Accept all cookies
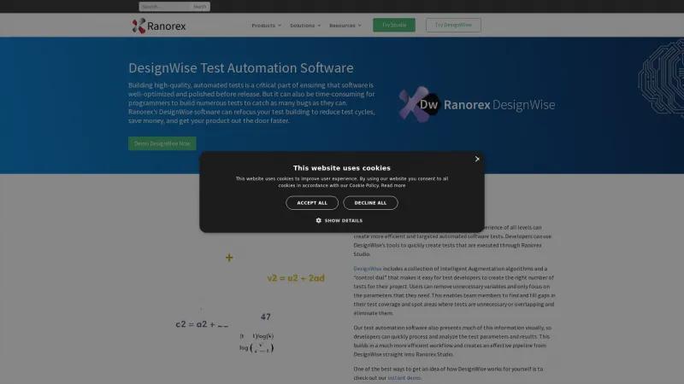684x384 pixels. click(x=312, y=203)
